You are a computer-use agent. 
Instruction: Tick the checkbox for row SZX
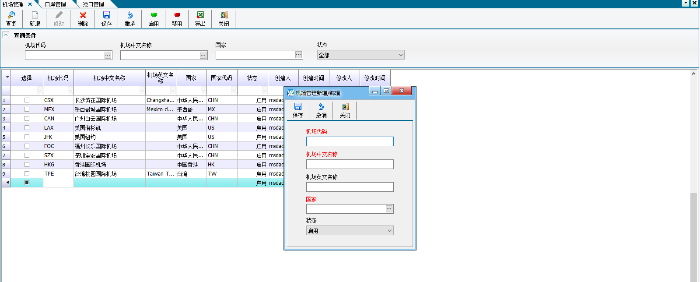pos(27,155)
